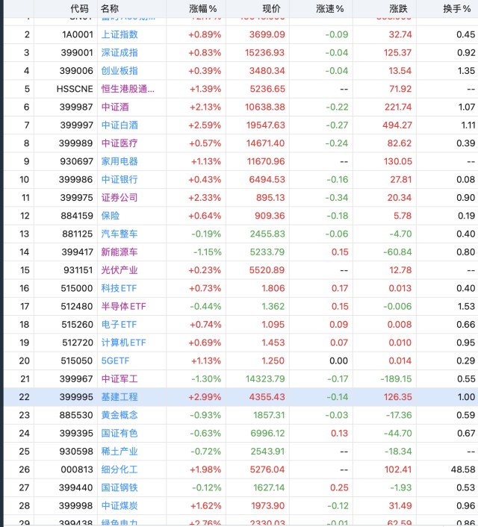This screenshot has width=478, height=527.
Task: Click price 19547.63 of 中证白酒
Action: [265, 125]
